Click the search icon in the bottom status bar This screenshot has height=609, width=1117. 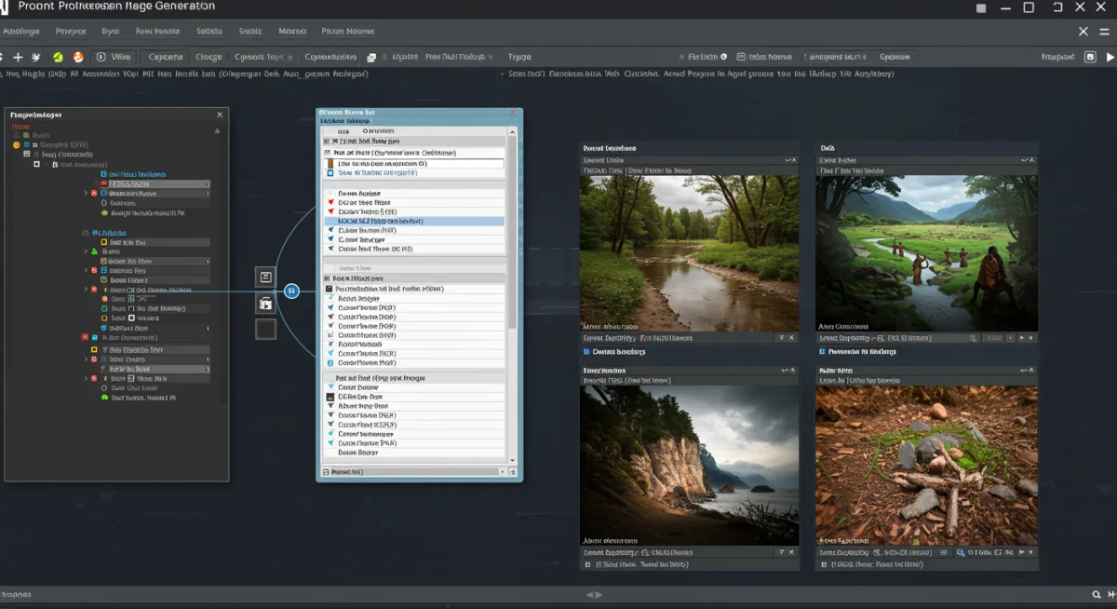tap(1097, 593)
